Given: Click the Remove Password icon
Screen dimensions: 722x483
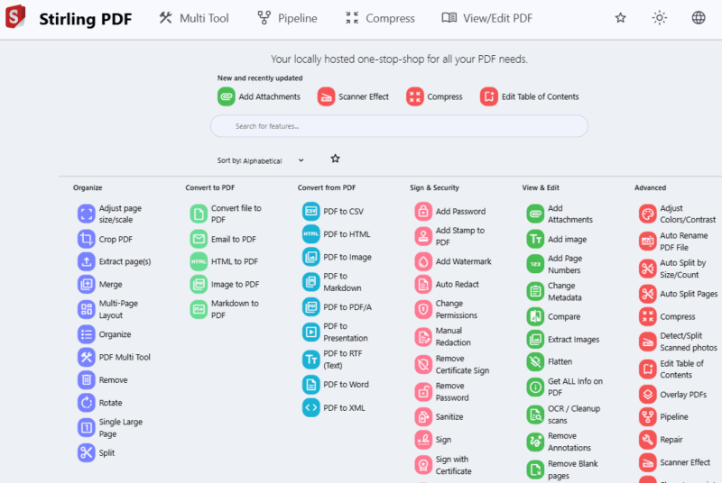Looking at the screenshot, I should 423,392.
